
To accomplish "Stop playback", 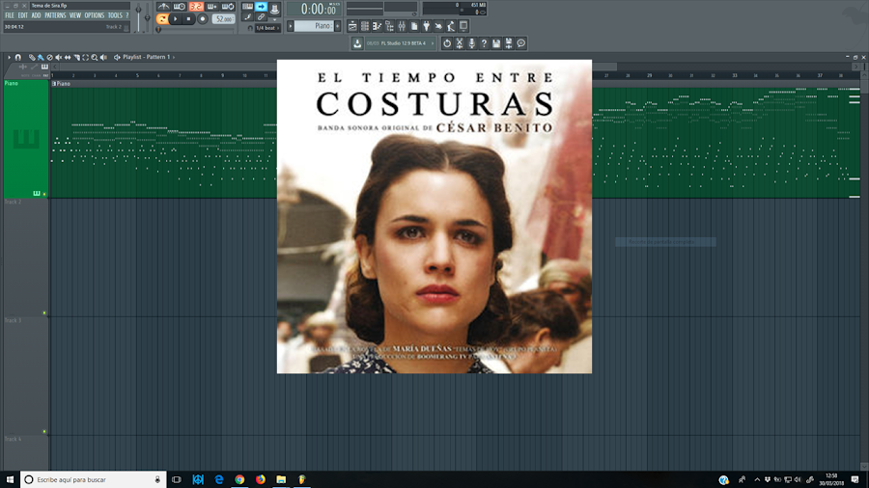I will (188, 19).
